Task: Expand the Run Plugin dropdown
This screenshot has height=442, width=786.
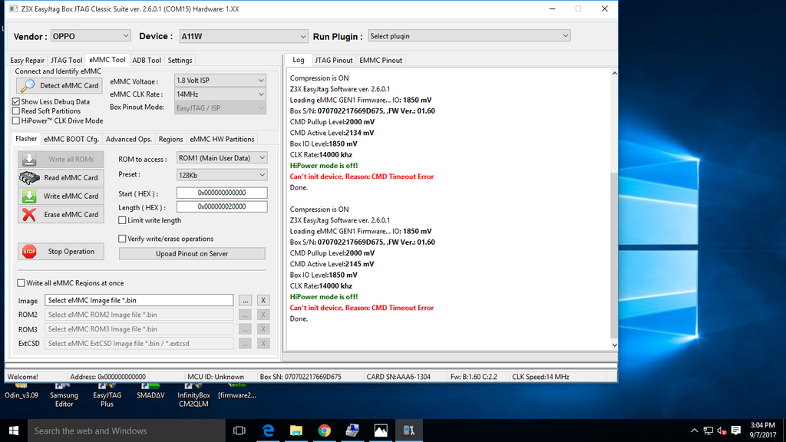Action: [x=469, y=36]
